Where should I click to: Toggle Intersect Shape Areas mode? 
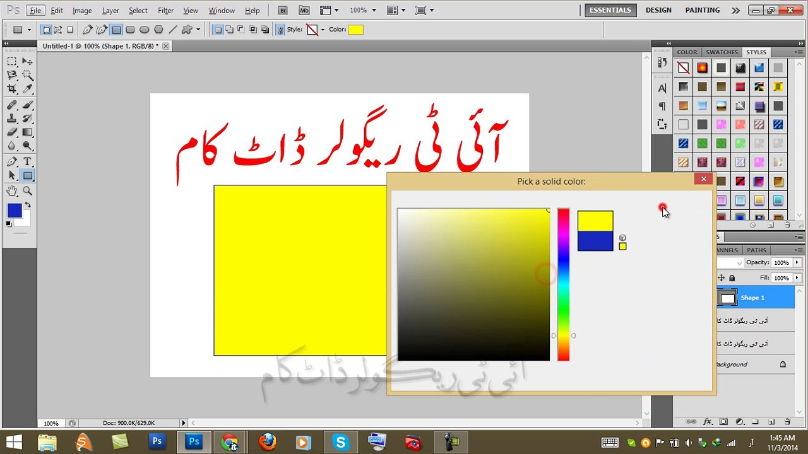(x=253, y=30)
